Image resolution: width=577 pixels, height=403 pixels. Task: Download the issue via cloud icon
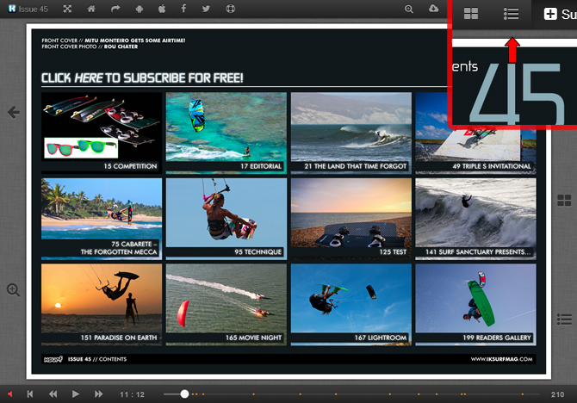pos(432,9)
